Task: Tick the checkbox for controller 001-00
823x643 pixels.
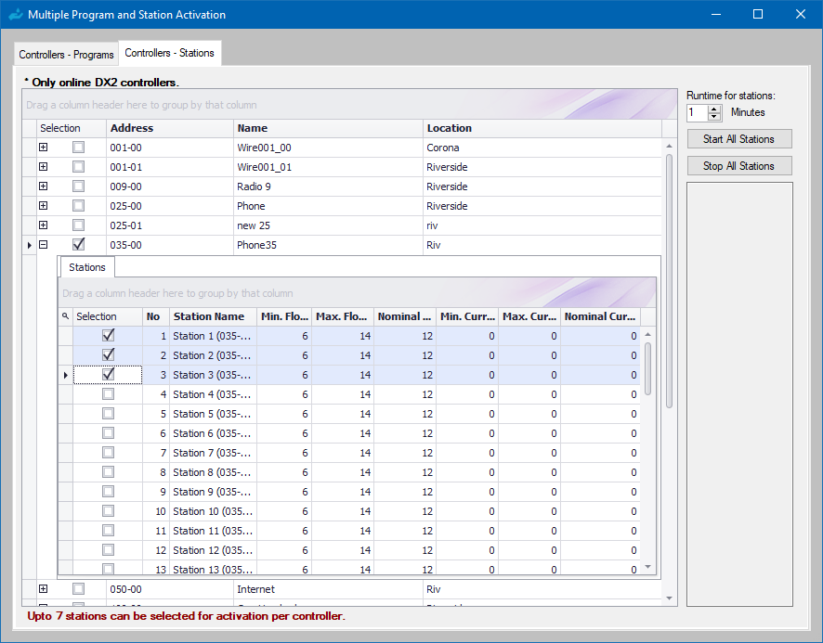Action: tap(78, 148)
